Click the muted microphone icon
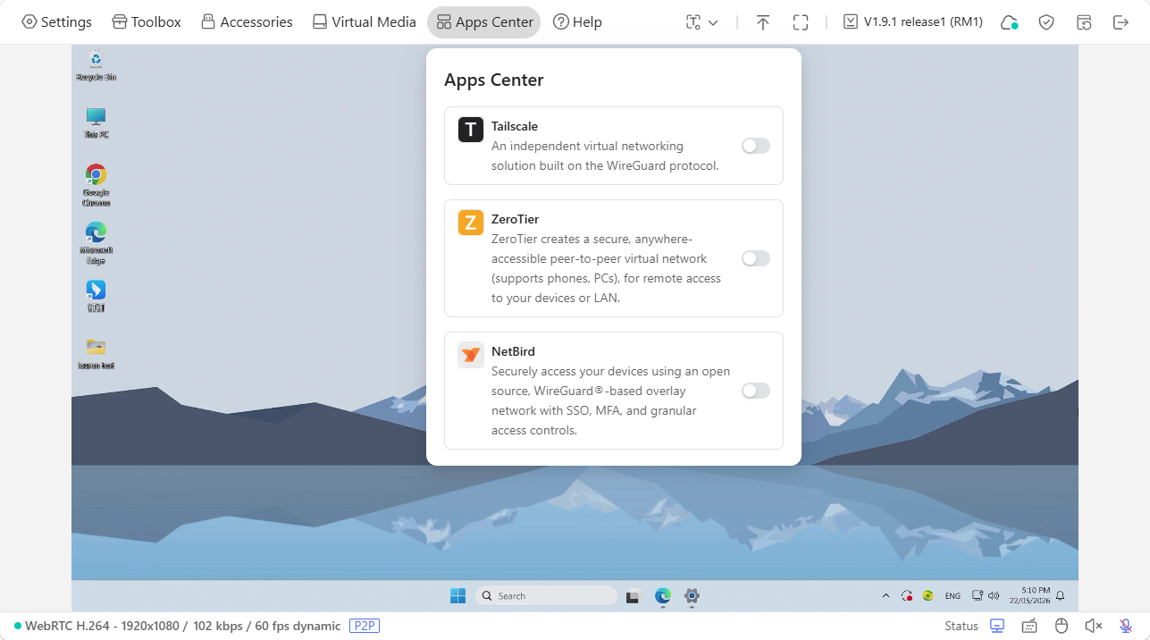The width and height of the screenshot is (1150, 640). click(x=1126, y=626)
